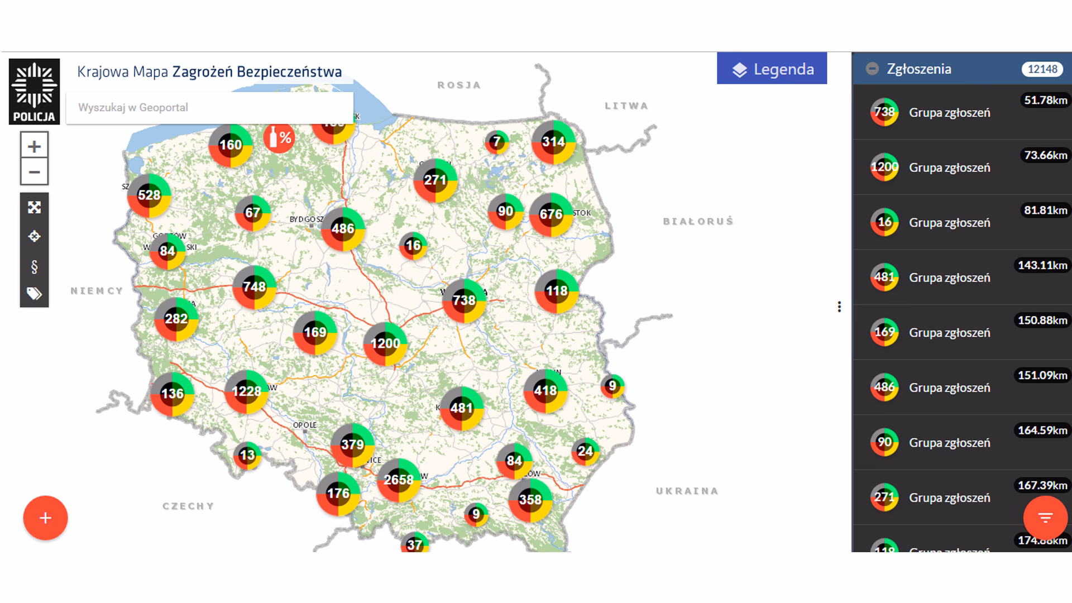Image resolution: width=1072 pixels, height=603 pixels.
Task: Click the 2658 cluster marker near Katowice
Action: point(399,478)
